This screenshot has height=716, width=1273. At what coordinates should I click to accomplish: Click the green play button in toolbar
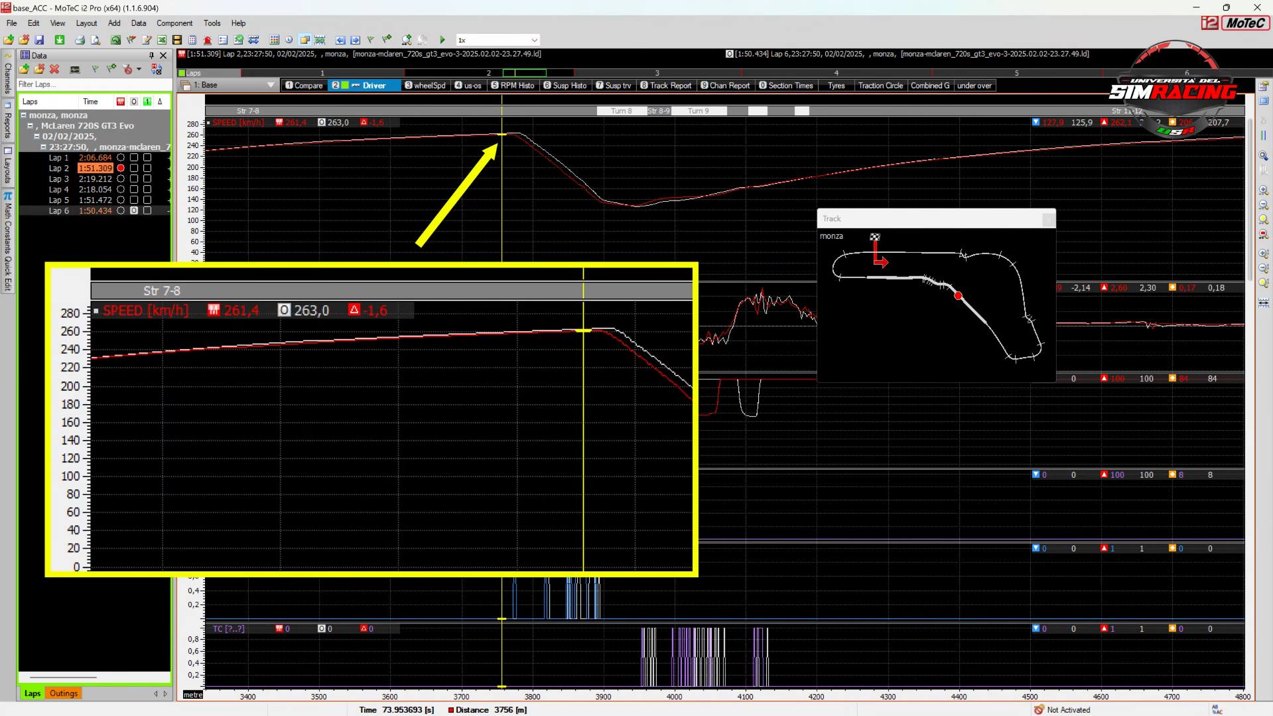point(442,40)
